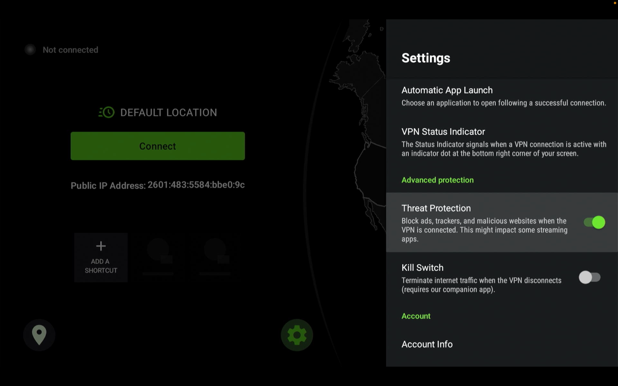Click the Account section header
The image size is (618, 386).
click(x=416, y=316)
